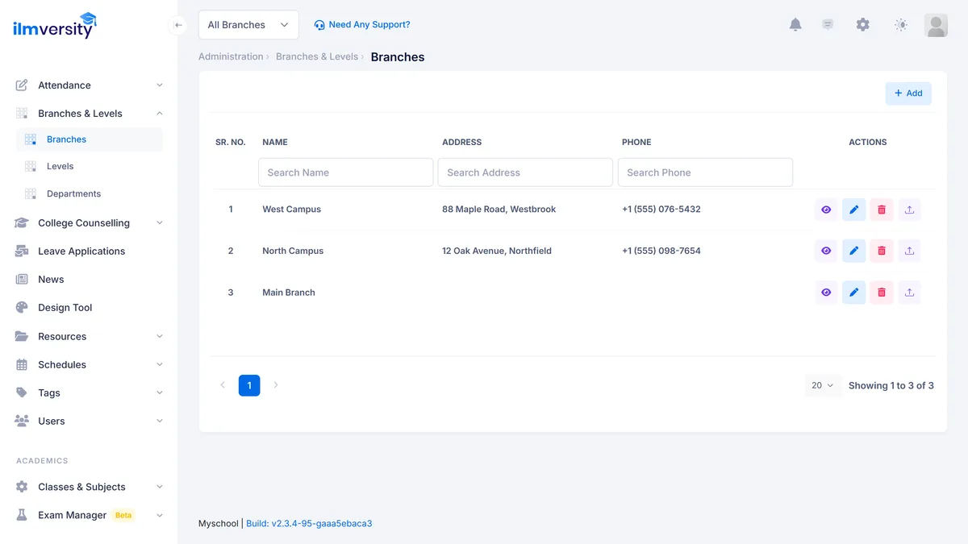968x544 pixels.
Task: Edit the Main Branch entry
Action: (x=853, y=293)
